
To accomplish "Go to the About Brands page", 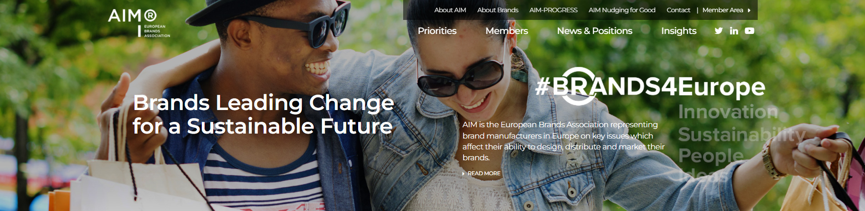I will (x=498, y=10).
